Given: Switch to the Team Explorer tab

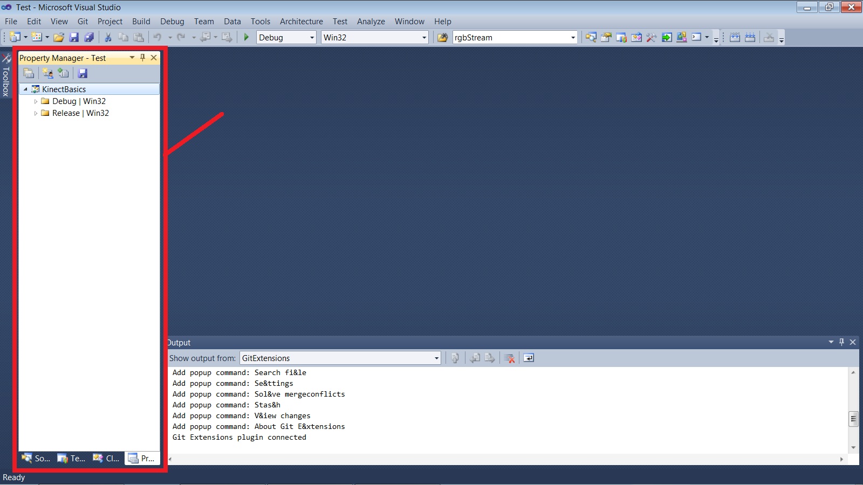Looking at the screenshot, I should pos(71,458).
